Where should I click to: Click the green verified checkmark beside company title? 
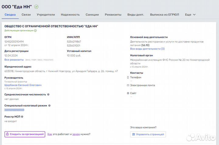coord(36,7)
